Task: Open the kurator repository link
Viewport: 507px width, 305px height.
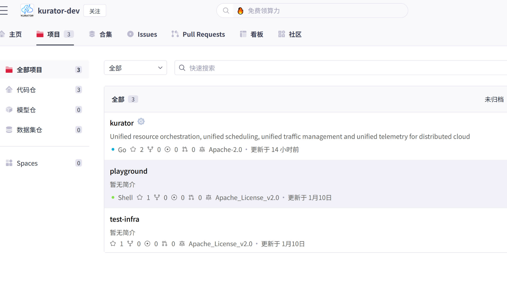Action: pyautogui.click(x=122, y=123)
